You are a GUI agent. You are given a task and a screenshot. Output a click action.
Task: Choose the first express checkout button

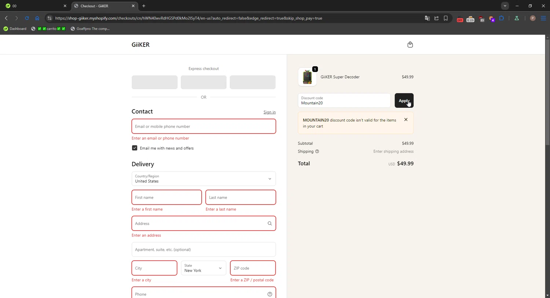tap(154, 82)
